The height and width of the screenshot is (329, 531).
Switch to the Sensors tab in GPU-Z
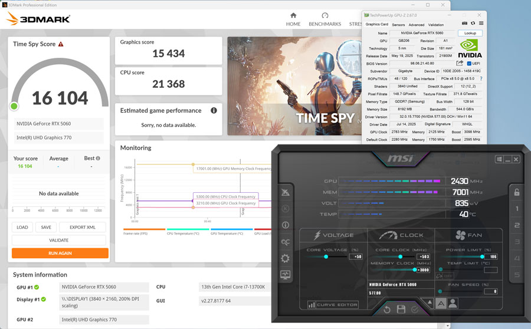[398, 25]
